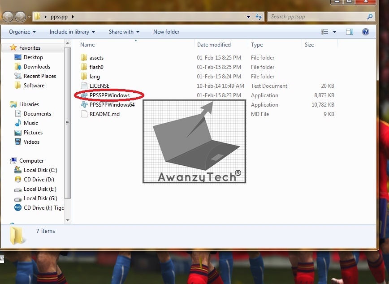Click Computer icon in navigation pane

13,161
